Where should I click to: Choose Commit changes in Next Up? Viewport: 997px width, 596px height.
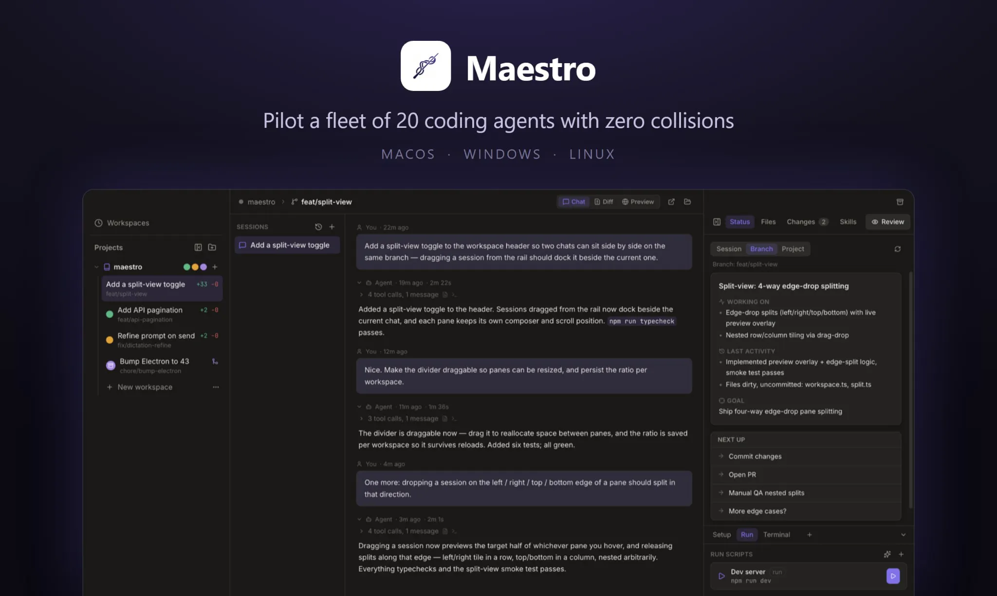806,456
